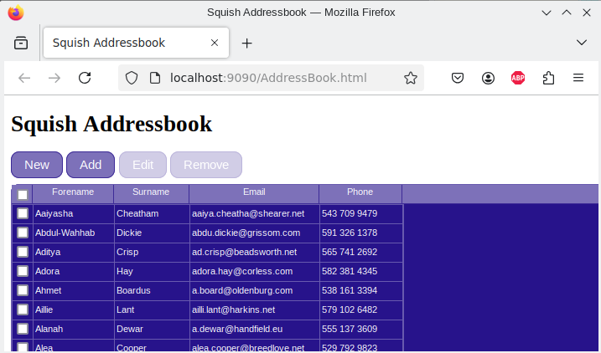This screenshot has height=353, width=601.
Task: Select surname cell Boardus
Action: [x=152, y=290]
